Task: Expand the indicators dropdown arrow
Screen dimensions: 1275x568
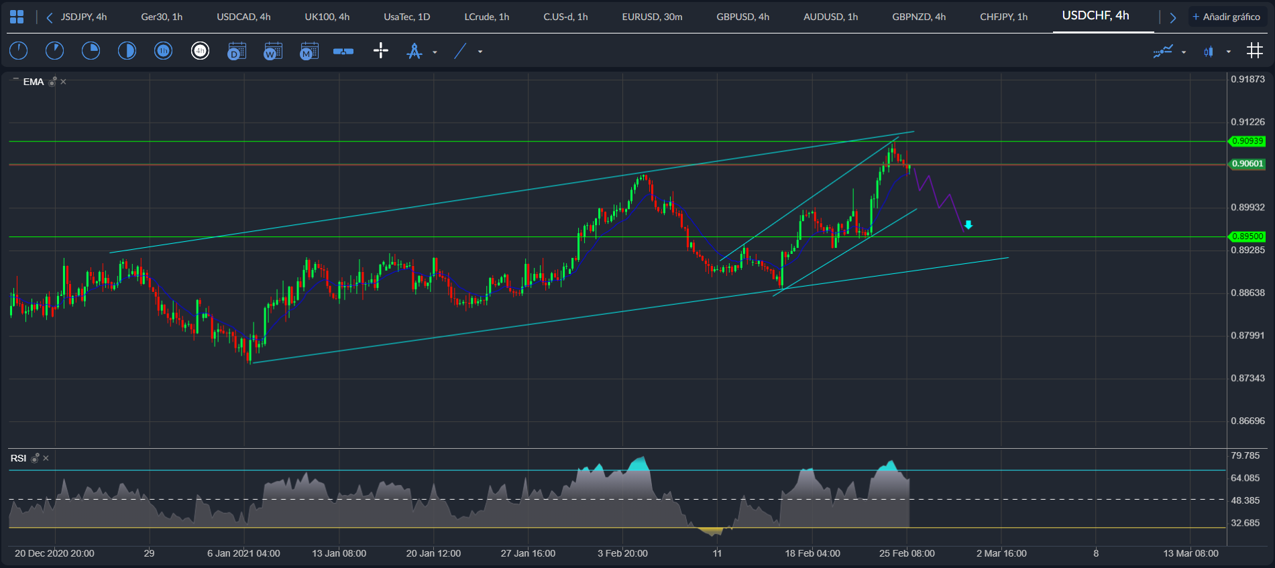Action: [1184, 52]
